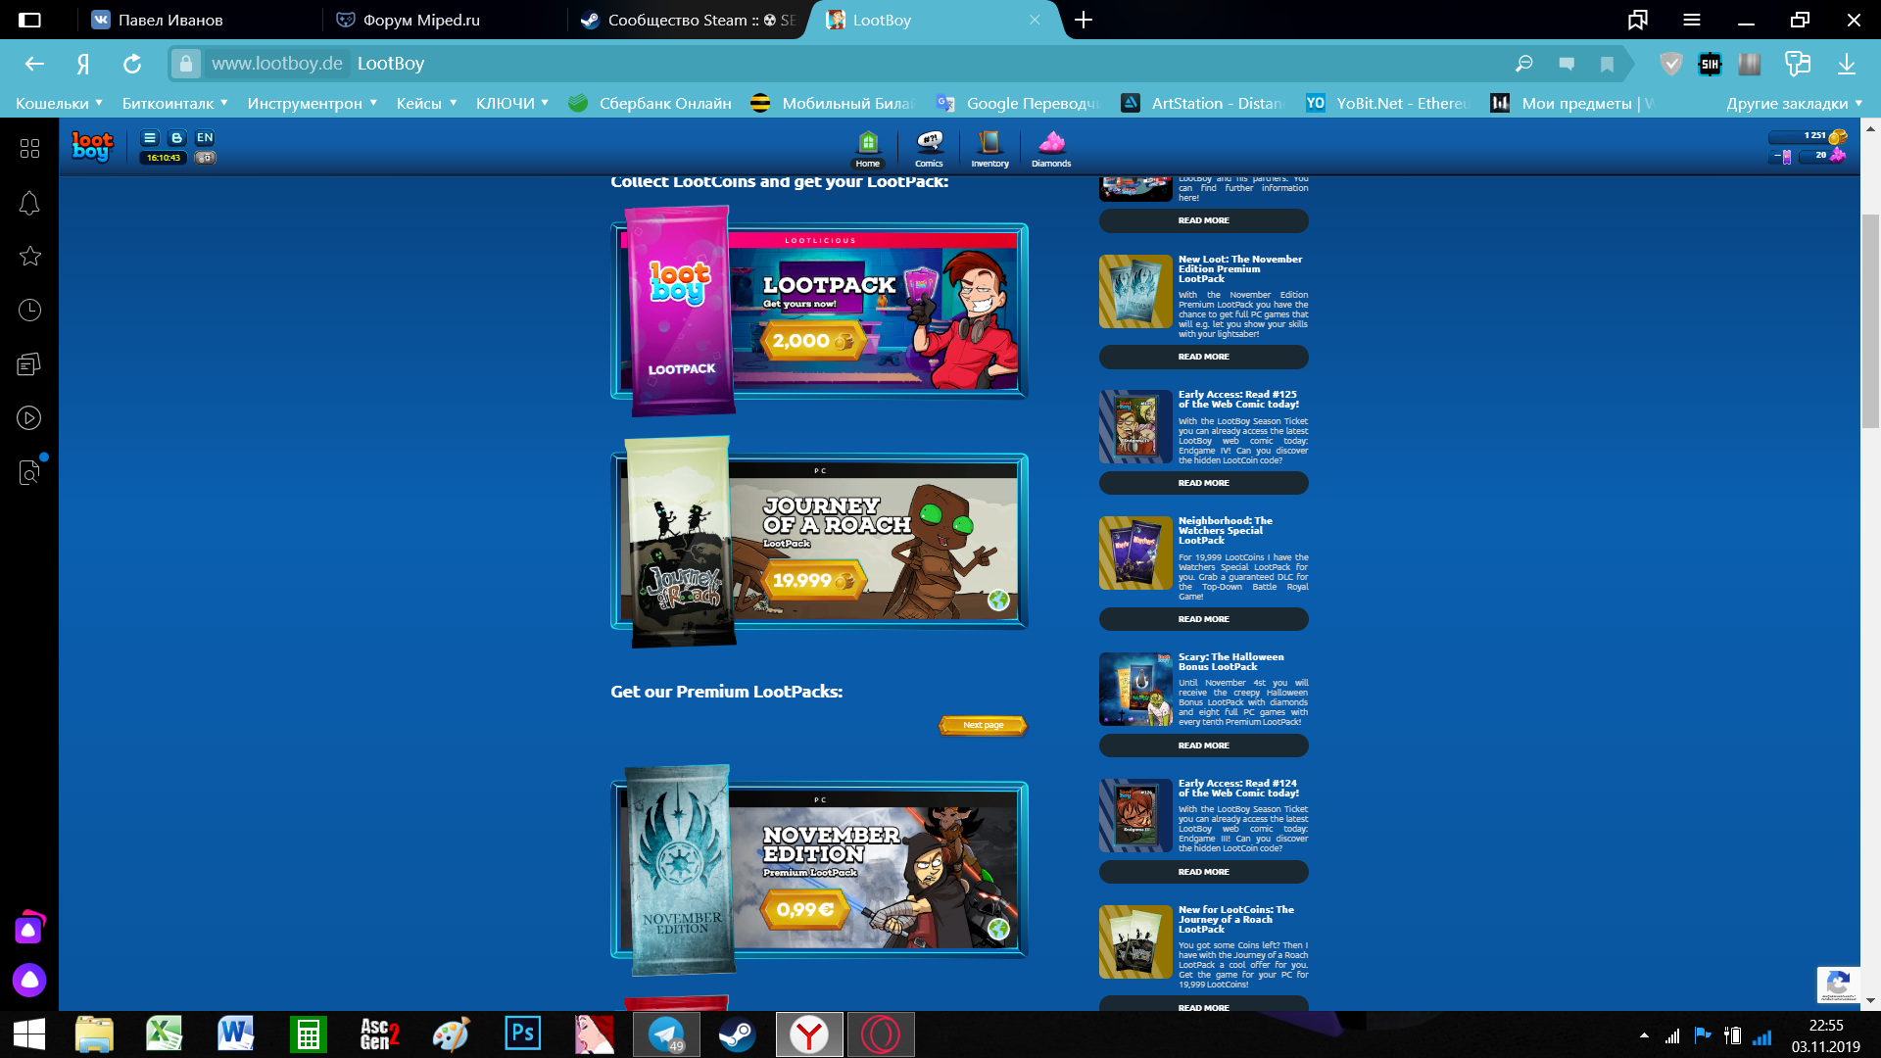
Task: Reload the LootBoy page
Action: [132, 64]
